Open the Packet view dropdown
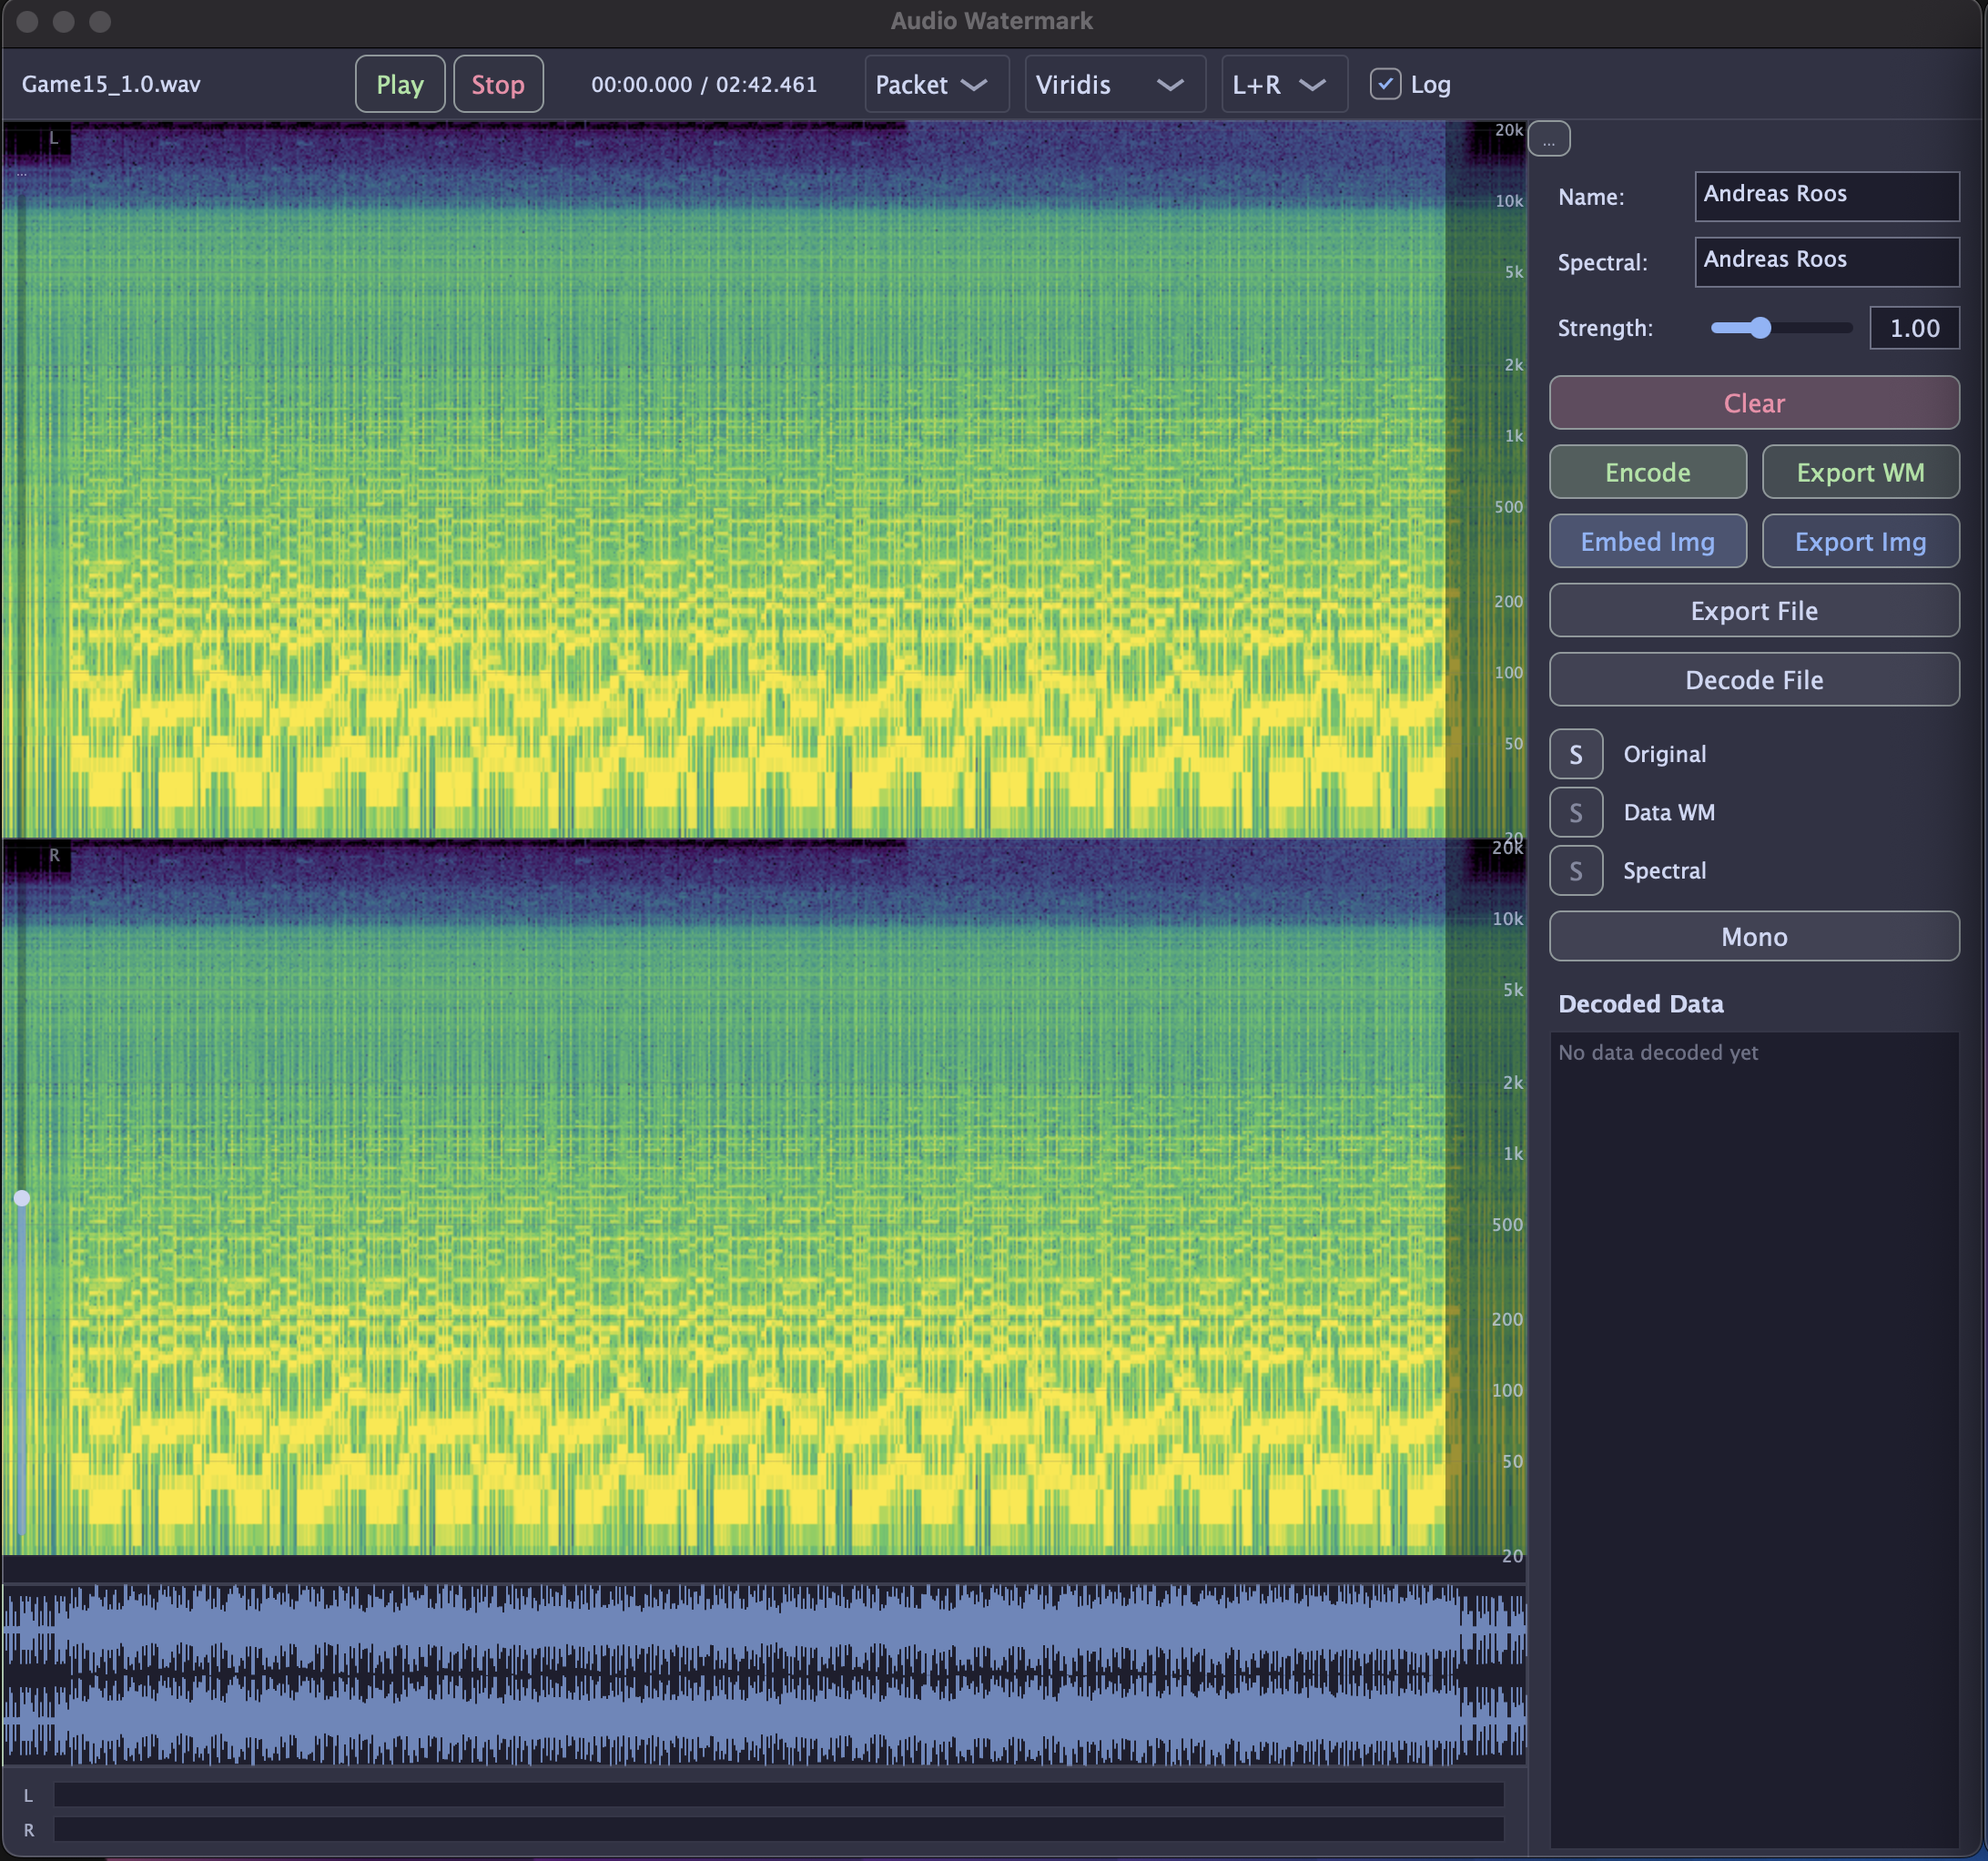The image size is (1988, 1861). click(936, 84)
